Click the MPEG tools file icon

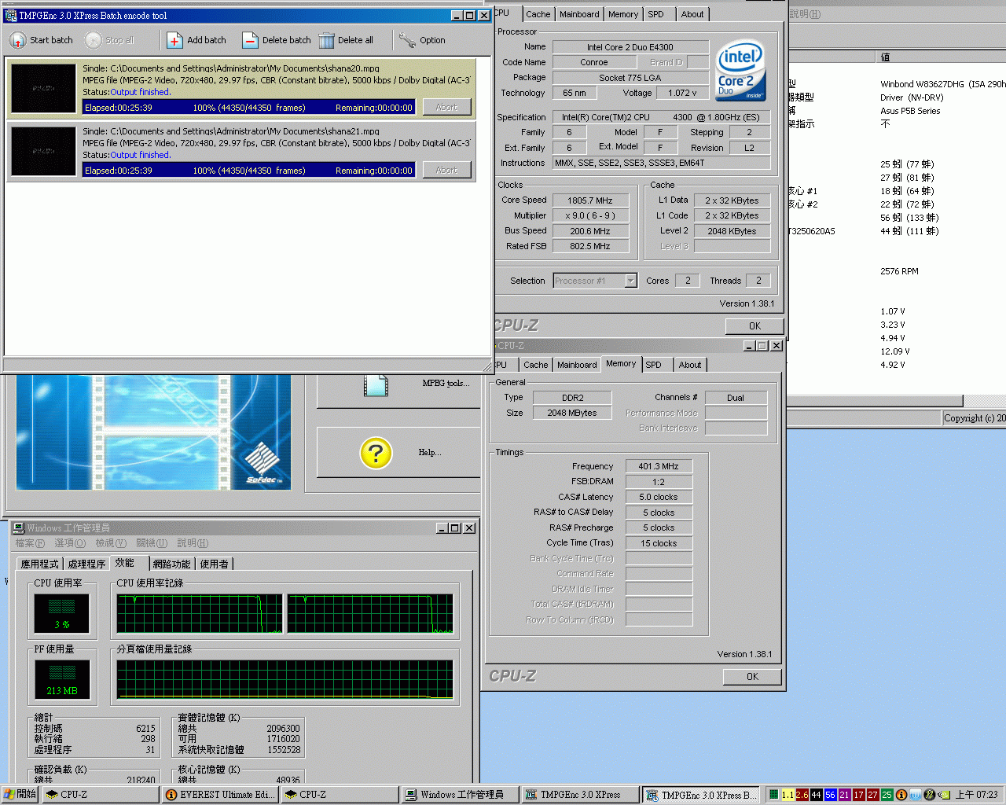(376, 384)
